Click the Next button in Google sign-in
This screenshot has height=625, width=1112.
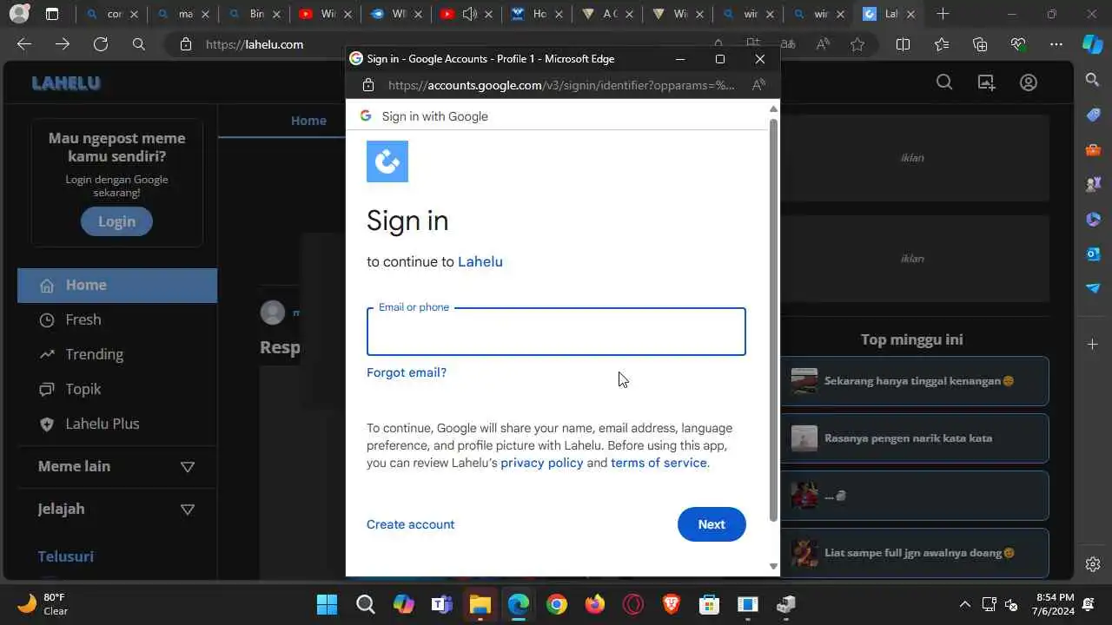pos(712,524)
